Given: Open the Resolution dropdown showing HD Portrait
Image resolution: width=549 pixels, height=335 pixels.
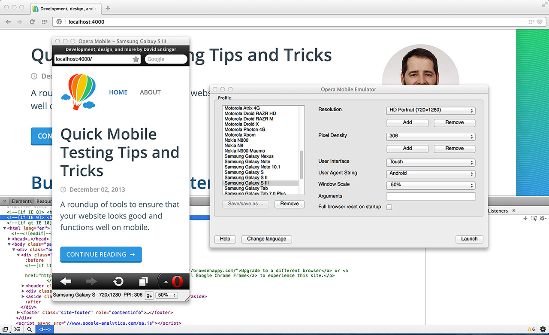Looking at the screenshot, I should point(431,110).
